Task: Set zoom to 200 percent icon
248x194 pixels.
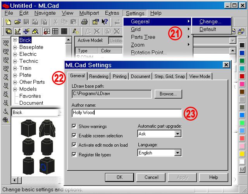Action: point(6,52)
